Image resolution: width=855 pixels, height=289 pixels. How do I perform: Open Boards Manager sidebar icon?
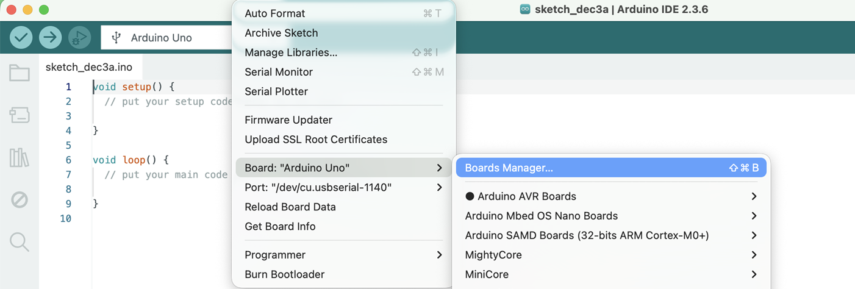(x=20, y=115)
